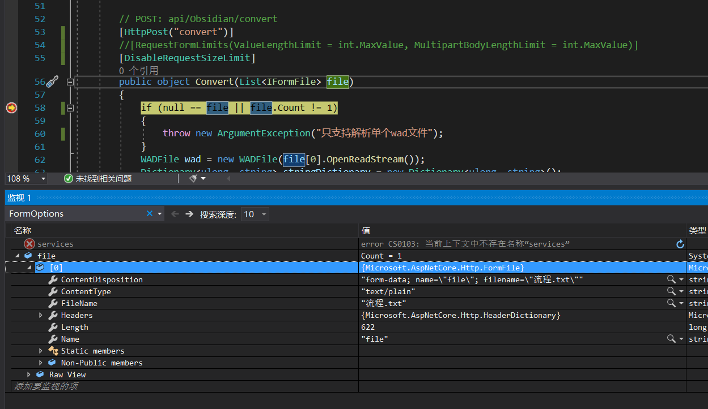Screen dimensions: 708x409
Task: Click the FormOptions watch search field
Action: [x=76, y=214]
